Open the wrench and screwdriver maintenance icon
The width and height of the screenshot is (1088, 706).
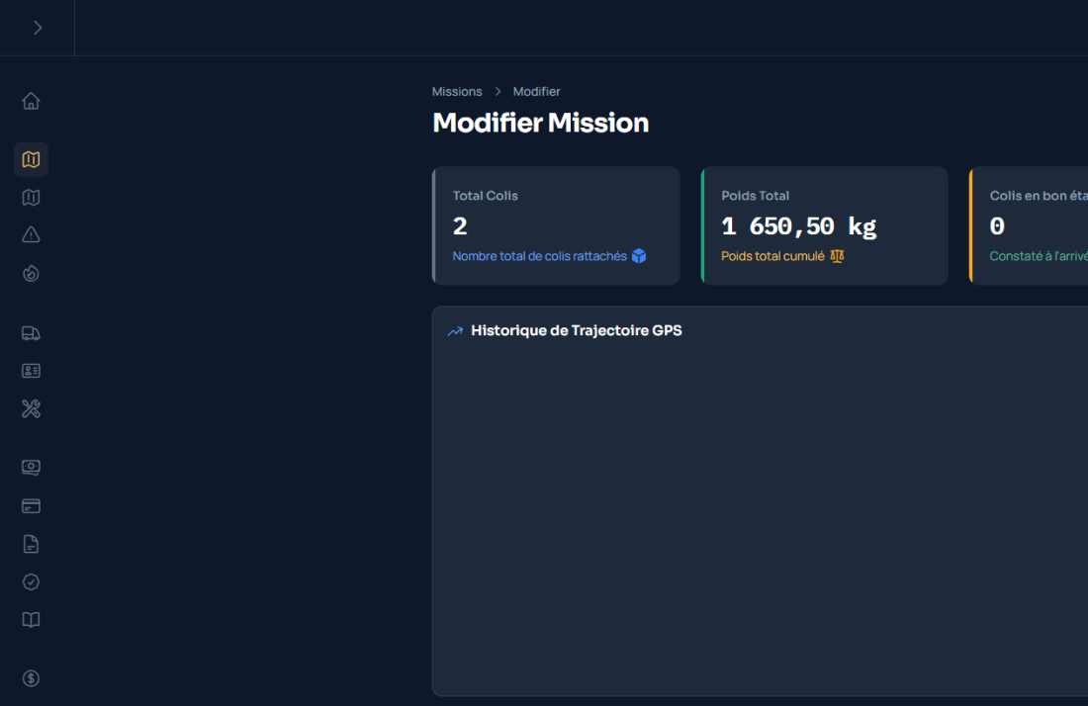tap(31, 408)
